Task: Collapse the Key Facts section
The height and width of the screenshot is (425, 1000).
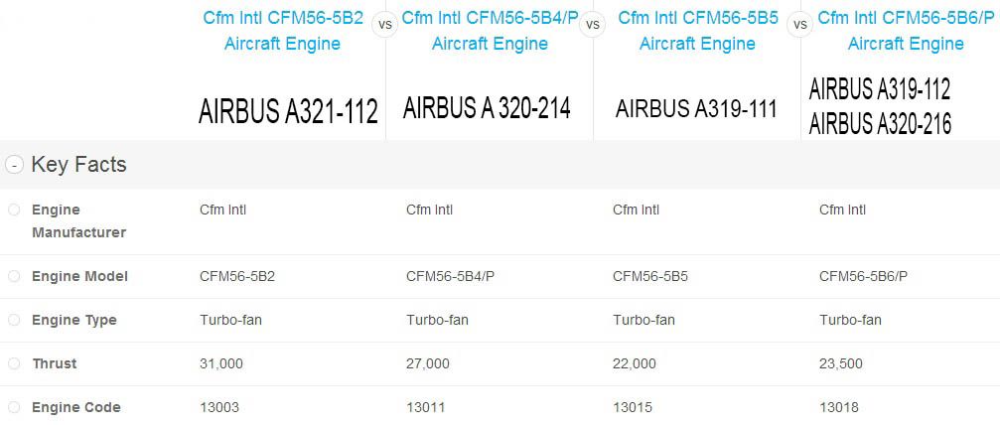Action: 14,165
